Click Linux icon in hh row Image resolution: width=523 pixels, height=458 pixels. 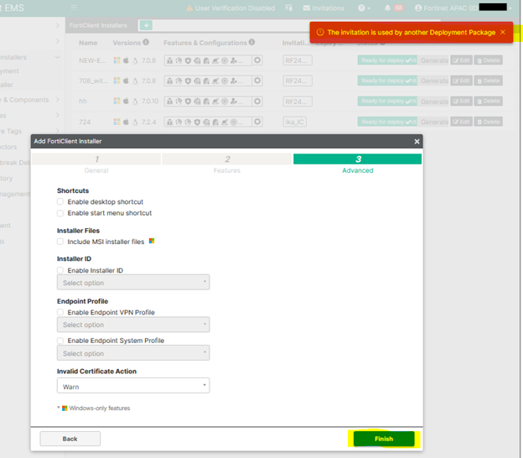coord(135,101)
